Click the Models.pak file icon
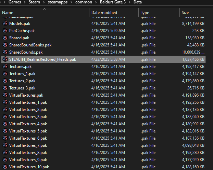 5,24
